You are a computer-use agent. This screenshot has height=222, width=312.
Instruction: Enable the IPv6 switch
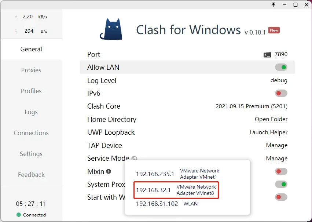tap(281, 93)
